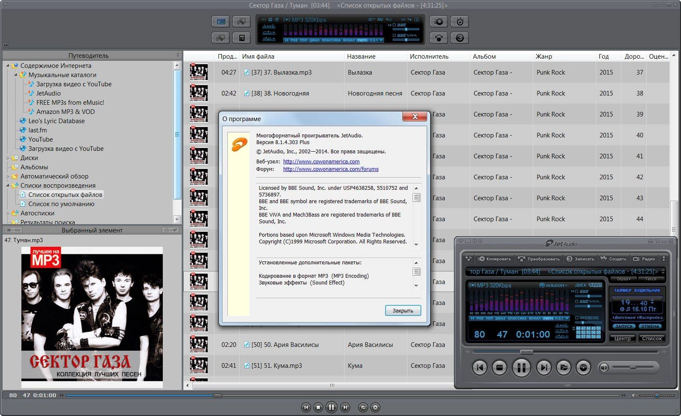681x416 pixels.
Task: Toggle A↔Б repeat in top display
Action: click(x=269, y=26)
